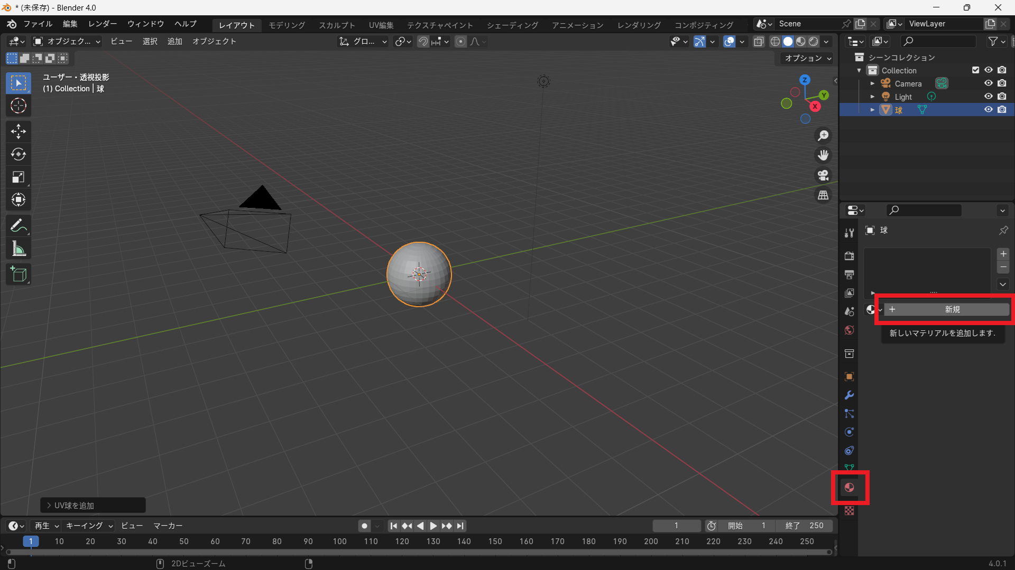This screenshot has width=1015, height=570.
Task: Select the Measure ruler tool
Action: click(x=19, y=249)
